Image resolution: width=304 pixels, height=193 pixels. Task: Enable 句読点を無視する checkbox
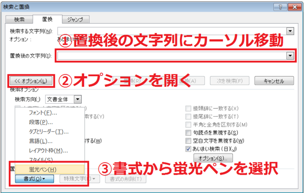pyautogui.click(x=188, y=133)
